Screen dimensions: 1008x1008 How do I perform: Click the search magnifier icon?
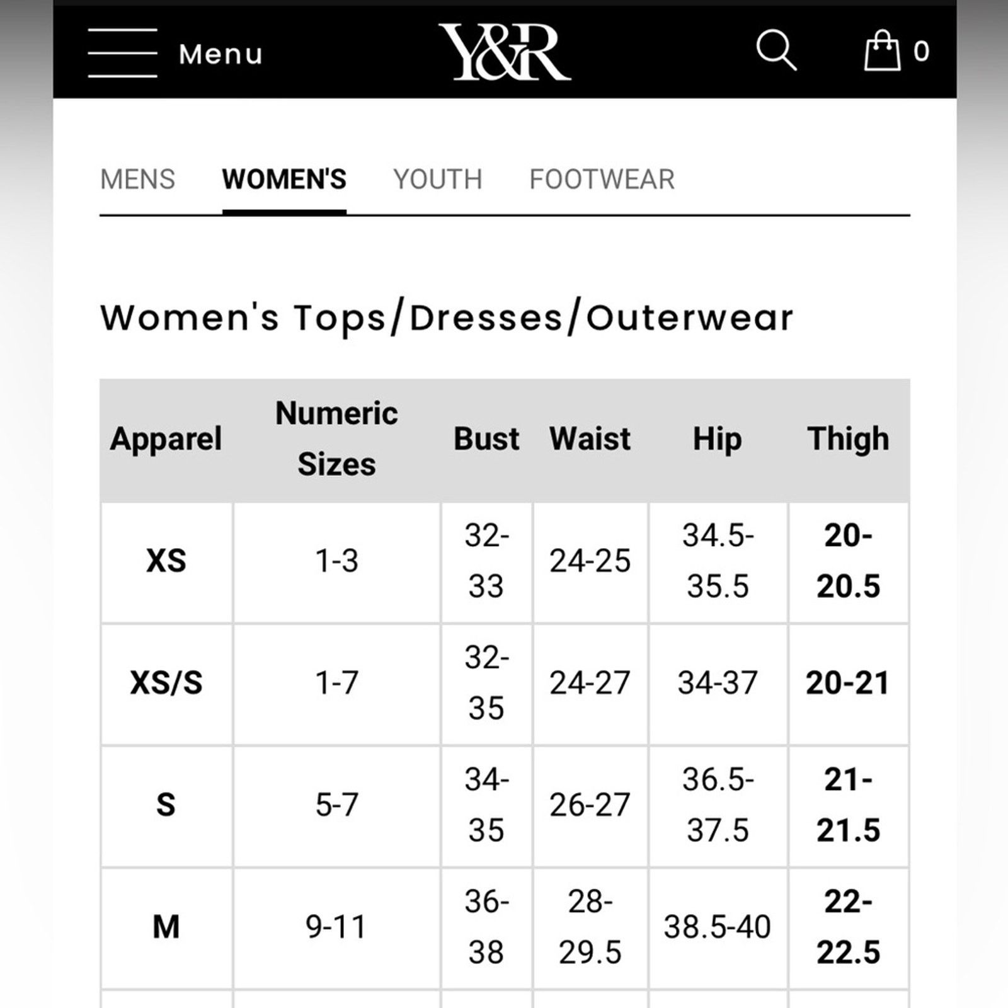point(776,50)
